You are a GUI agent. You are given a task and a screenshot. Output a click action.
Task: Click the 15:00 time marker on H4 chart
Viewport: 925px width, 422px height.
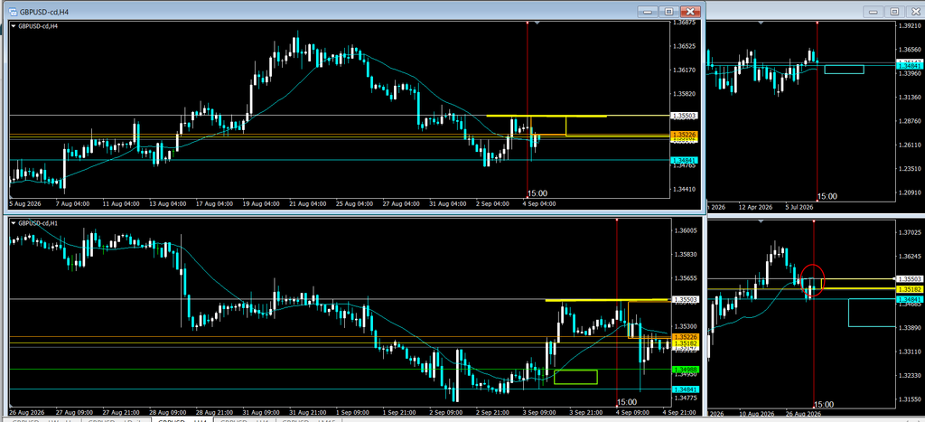pyautogui.click(x=537, y=193)
